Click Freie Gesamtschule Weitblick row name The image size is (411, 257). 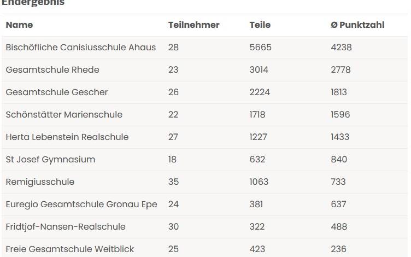pyautogui.click(x=70, y=249)
